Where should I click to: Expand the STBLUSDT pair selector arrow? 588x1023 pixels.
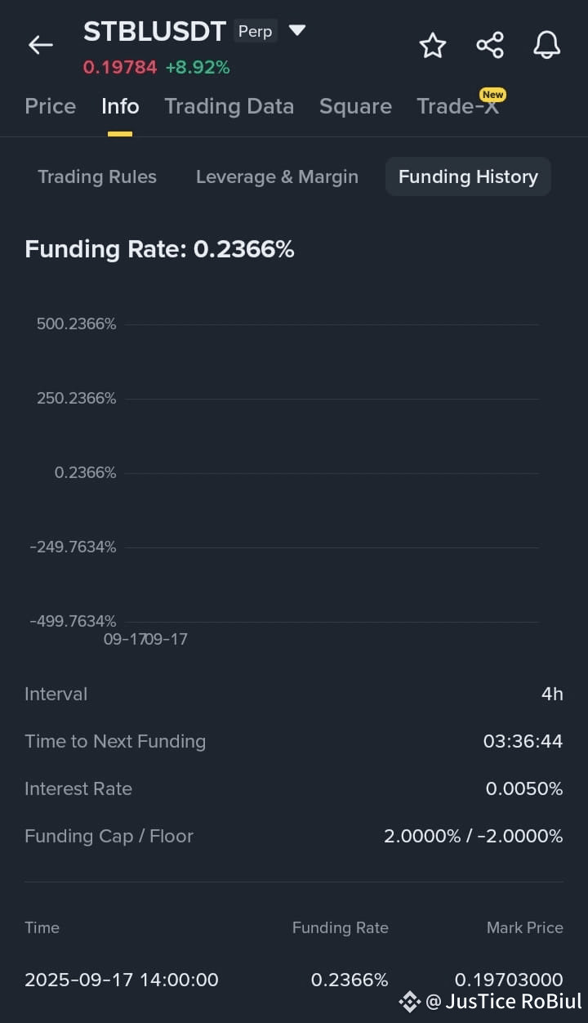(x=297, y=31)
